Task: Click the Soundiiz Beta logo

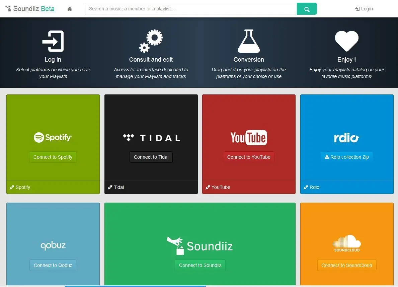Action: (x=30, y=9)
